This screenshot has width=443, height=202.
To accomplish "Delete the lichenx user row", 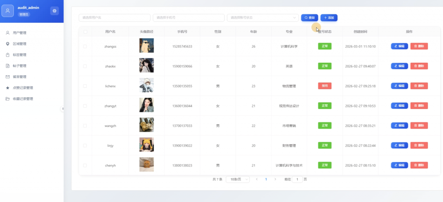I will (419, 86).
